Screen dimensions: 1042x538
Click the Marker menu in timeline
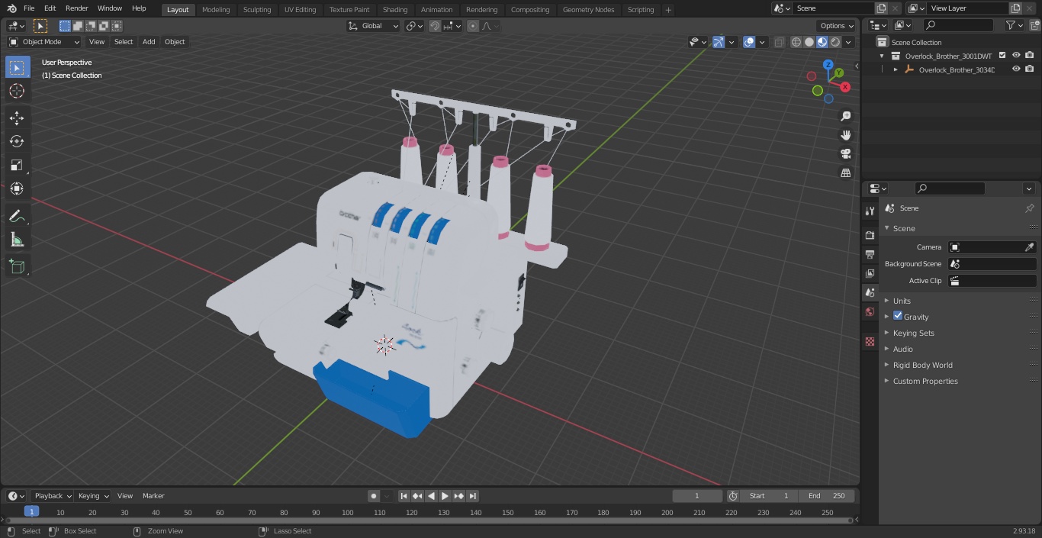coord(153,496)
